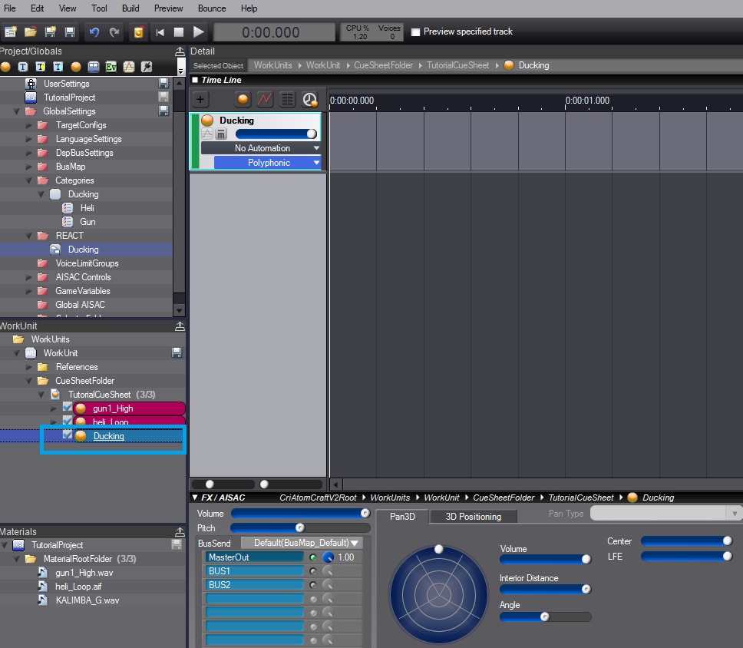Screen dimensions: 743x648
Task: Click the undo arrow in the toolbar
Action: tap(94, 32)
